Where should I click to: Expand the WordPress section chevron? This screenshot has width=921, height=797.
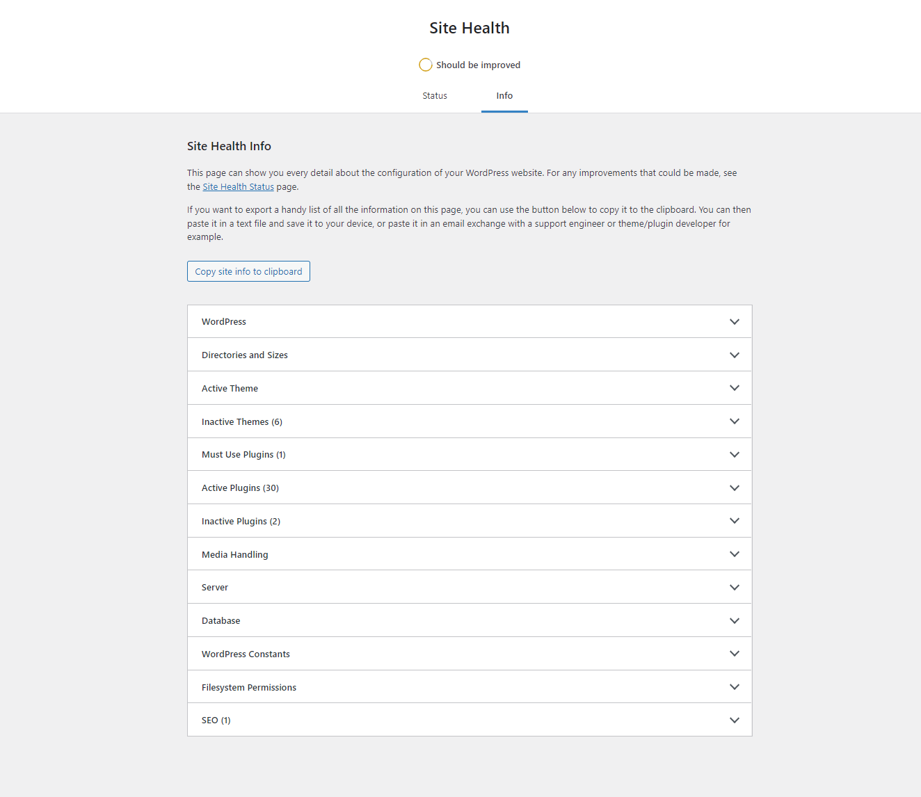click(x=735, y=322)
